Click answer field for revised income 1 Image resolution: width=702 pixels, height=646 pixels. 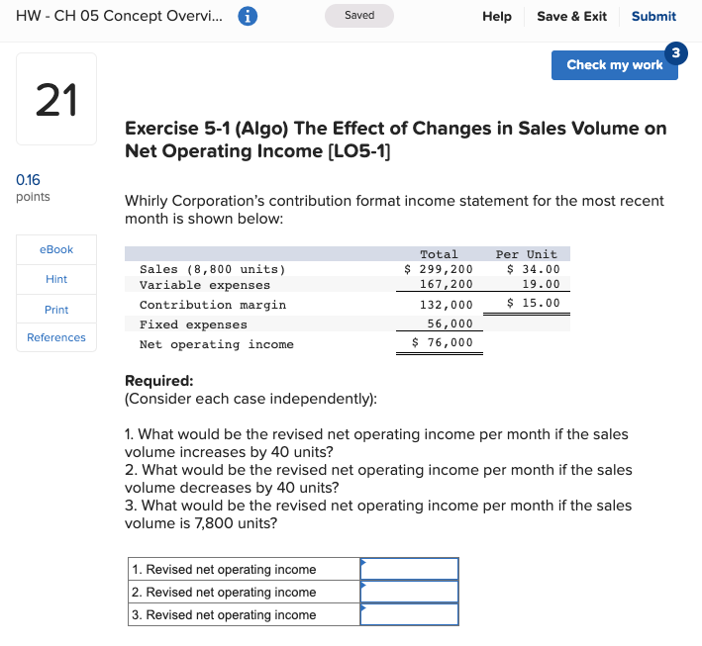pos(409,569)
